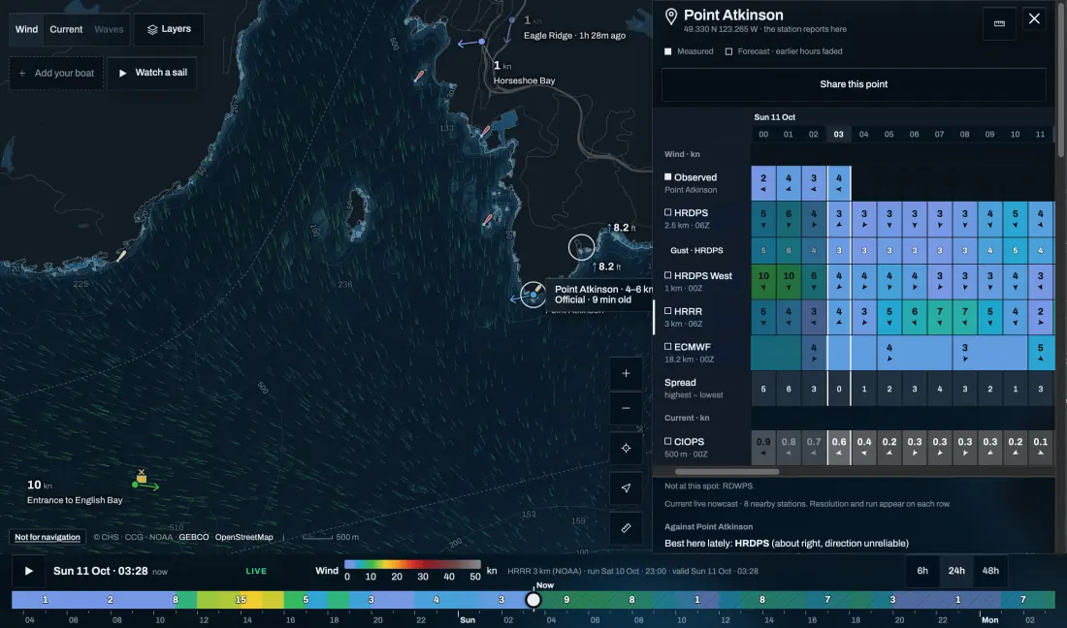The image size is (1067, 628).
Task: Click the Measured legend square
Action: [667, 51]
